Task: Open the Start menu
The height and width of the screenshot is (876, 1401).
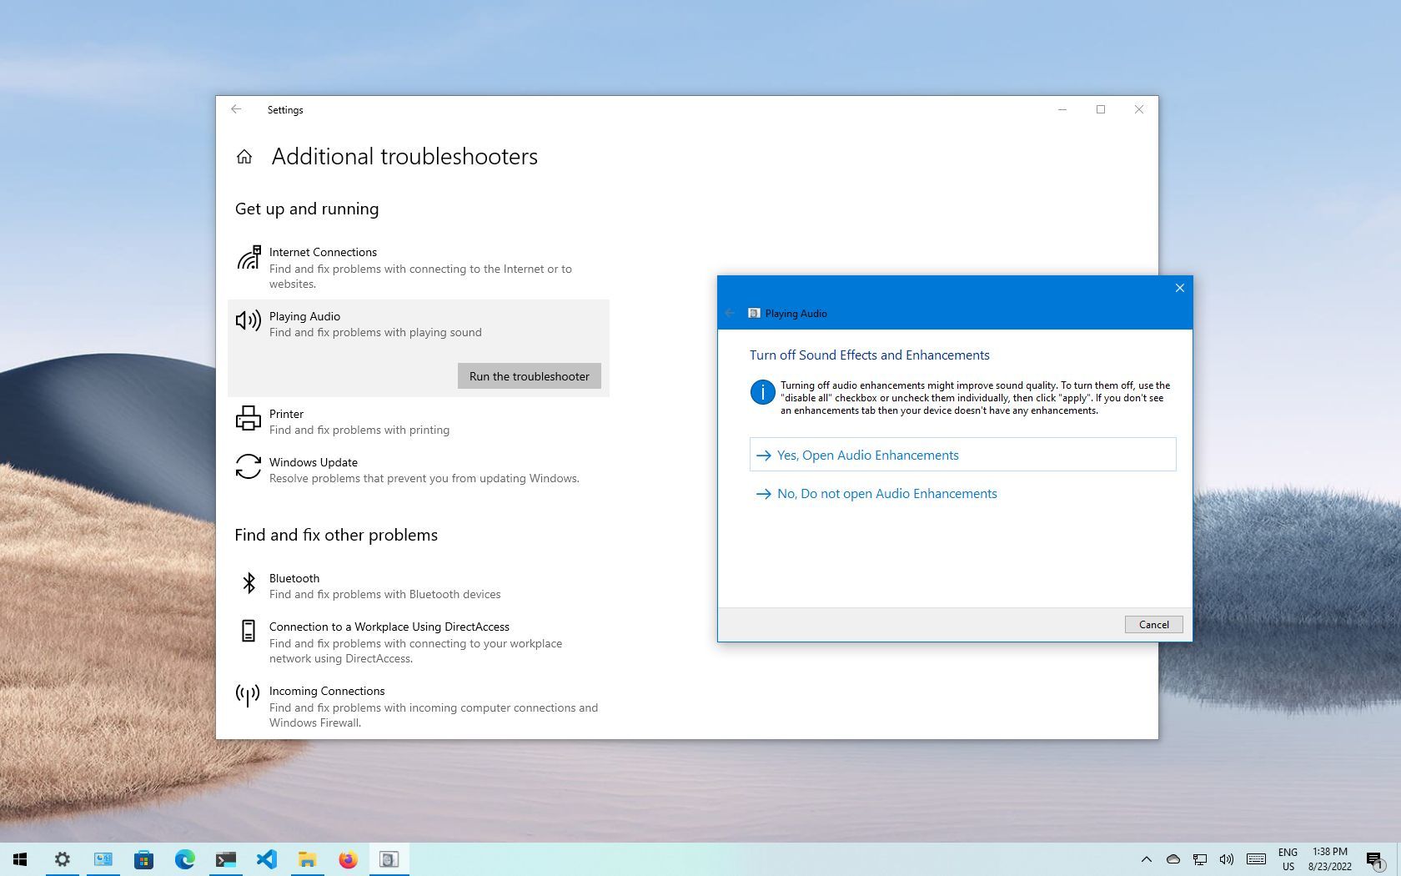Action: pos(18,859)
